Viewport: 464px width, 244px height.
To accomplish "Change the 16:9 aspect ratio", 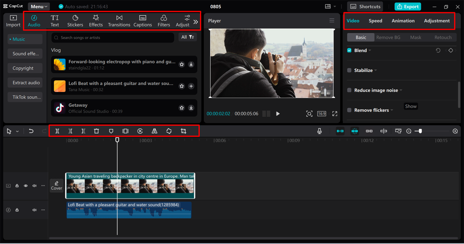I will 322,114.
